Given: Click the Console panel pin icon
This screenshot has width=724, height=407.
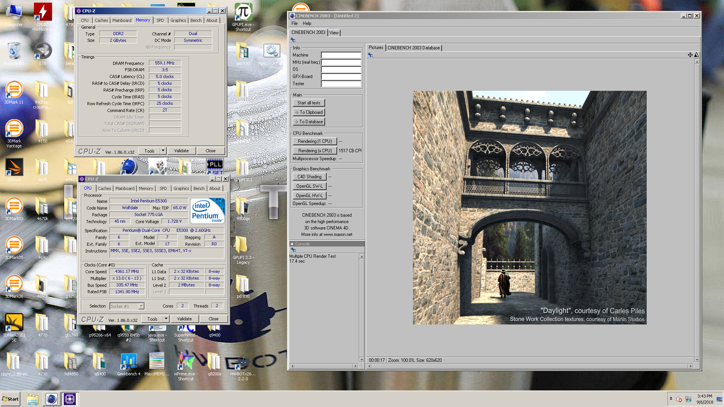Looking at the screenshot, I should (293, 249).
